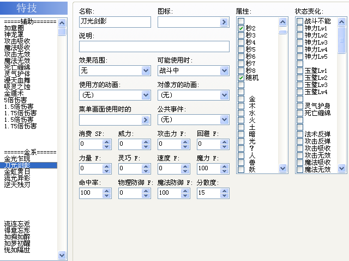Select the 神龙罩 skill entry

click(14, 34)
